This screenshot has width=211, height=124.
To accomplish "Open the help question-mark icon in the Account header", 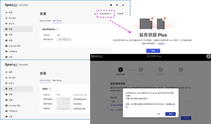I will pyautogui.click(x=111, y=5).
